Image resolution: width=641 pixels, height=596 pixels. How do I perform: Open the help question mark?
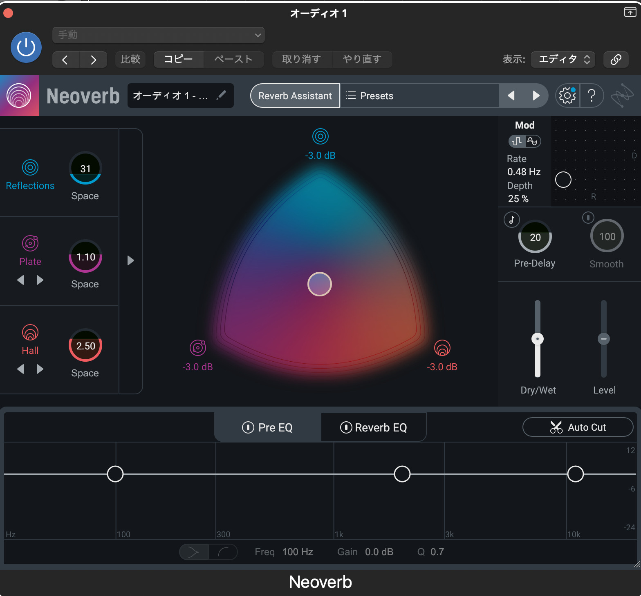(592, 96)
